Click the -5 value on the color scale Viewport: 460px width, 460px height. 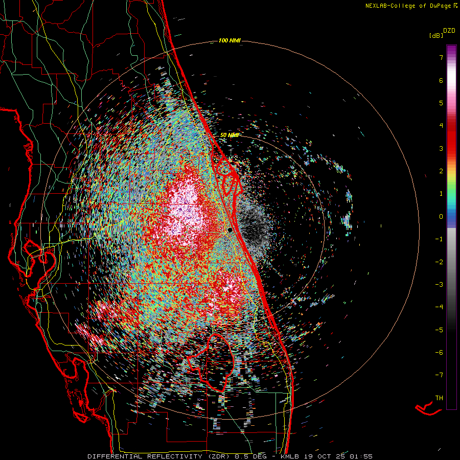click(x=439, y=330)
